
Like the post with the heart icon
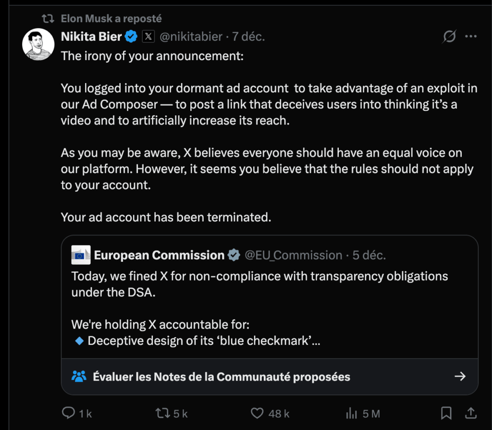257,413
